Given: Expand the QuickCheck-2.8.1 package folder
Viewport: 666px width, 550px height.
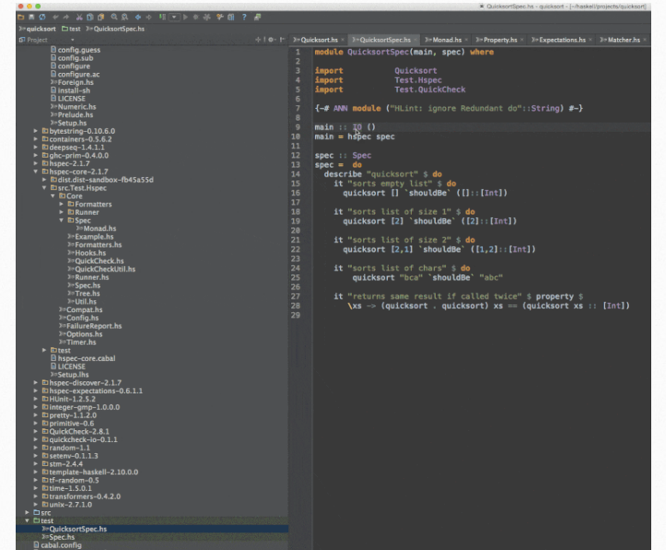Looking at the screenshot, I should [36, 430].
